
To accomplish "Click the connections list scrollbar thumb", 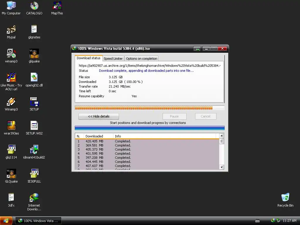I will click(x=221, y=141).
